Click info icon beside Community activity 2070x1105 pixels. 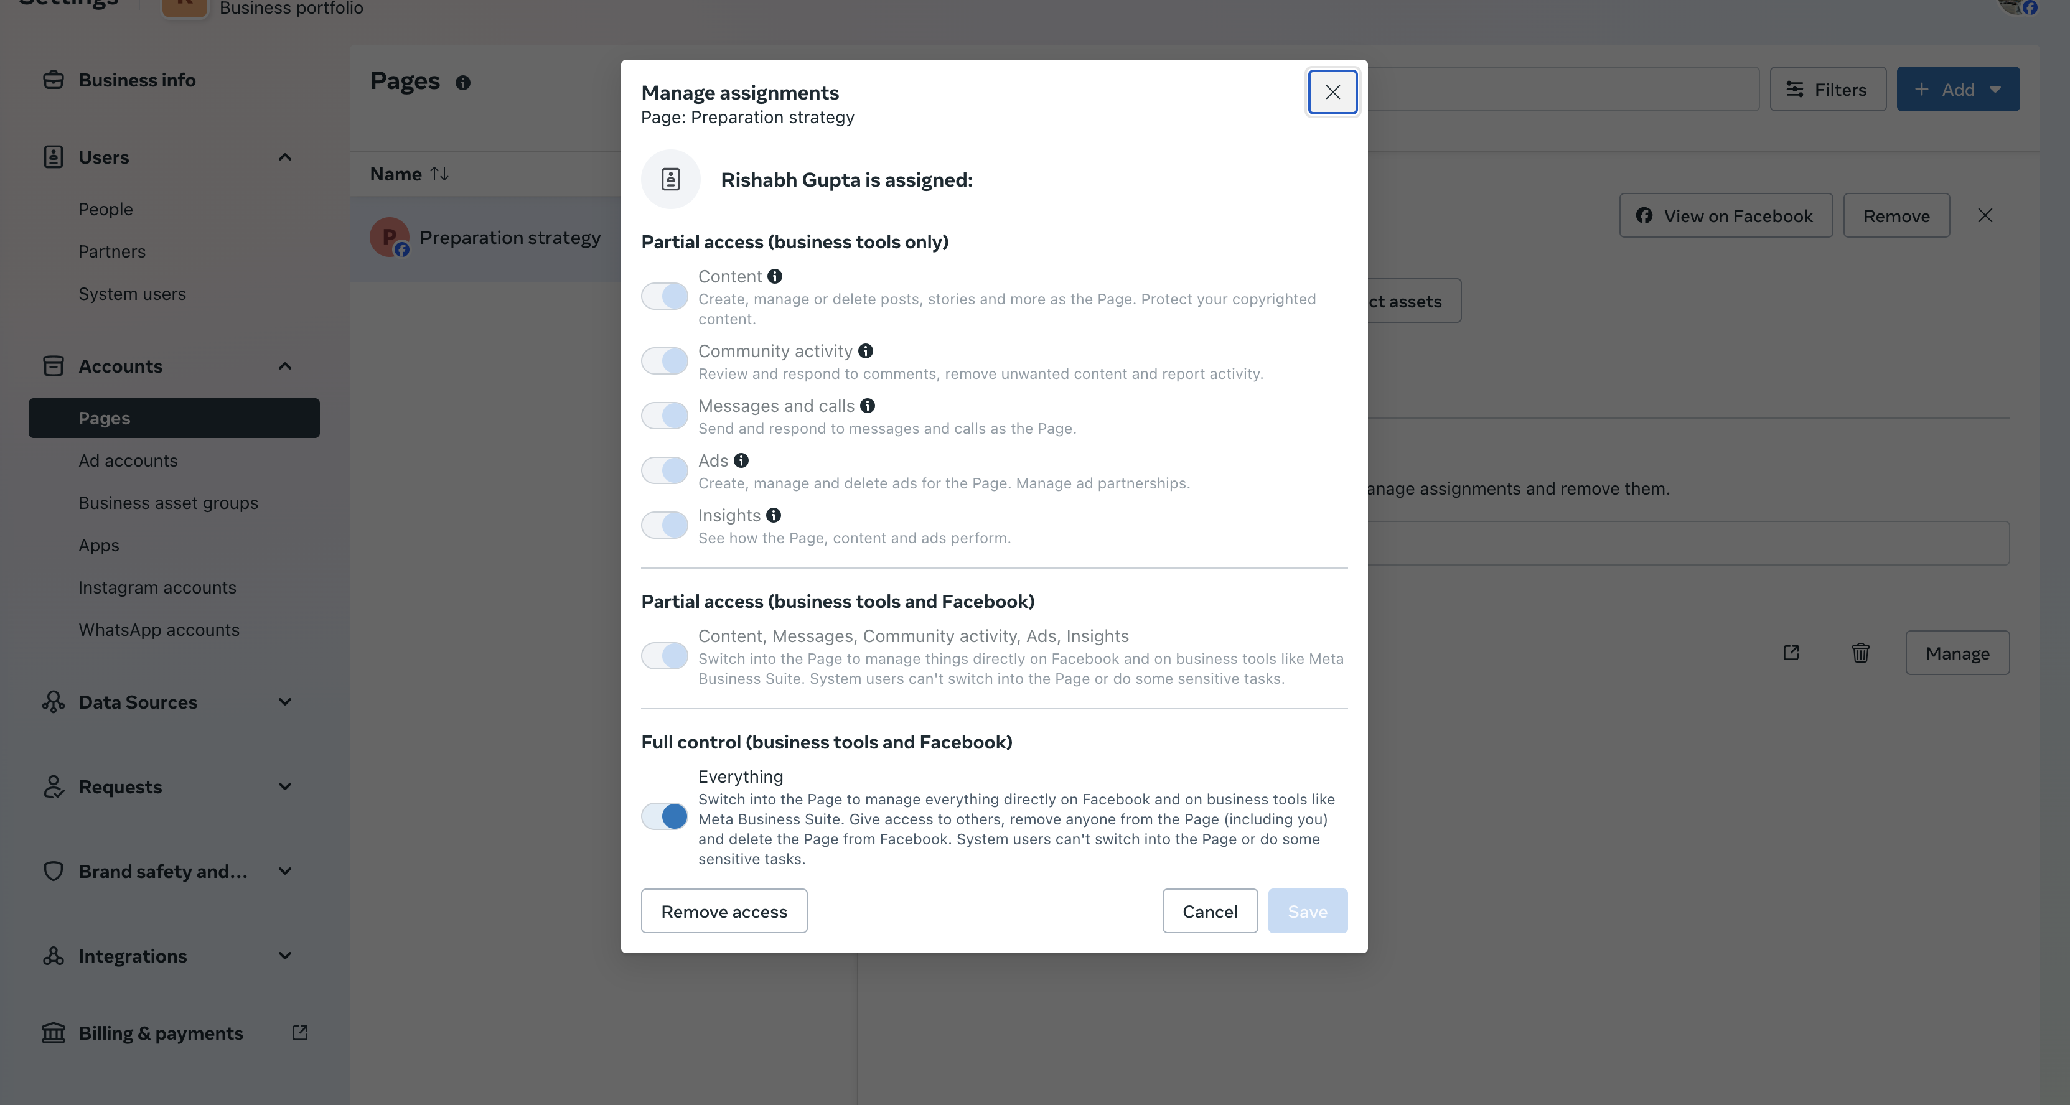tap(866, 351)
